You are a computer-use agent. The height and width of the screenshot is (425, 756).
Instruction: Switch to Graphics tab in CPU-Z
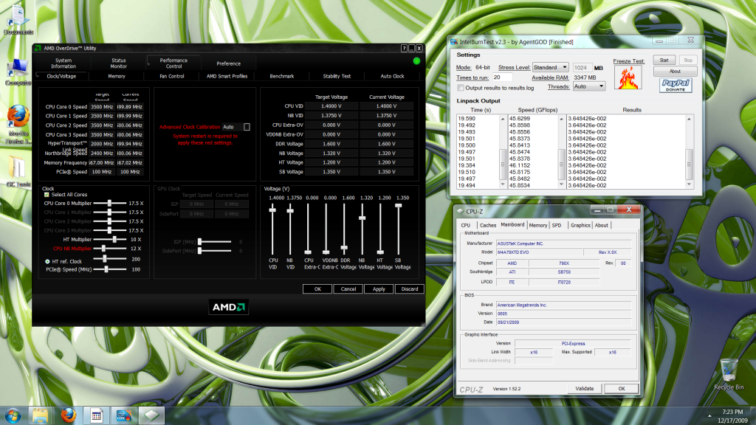pos(580,225)
